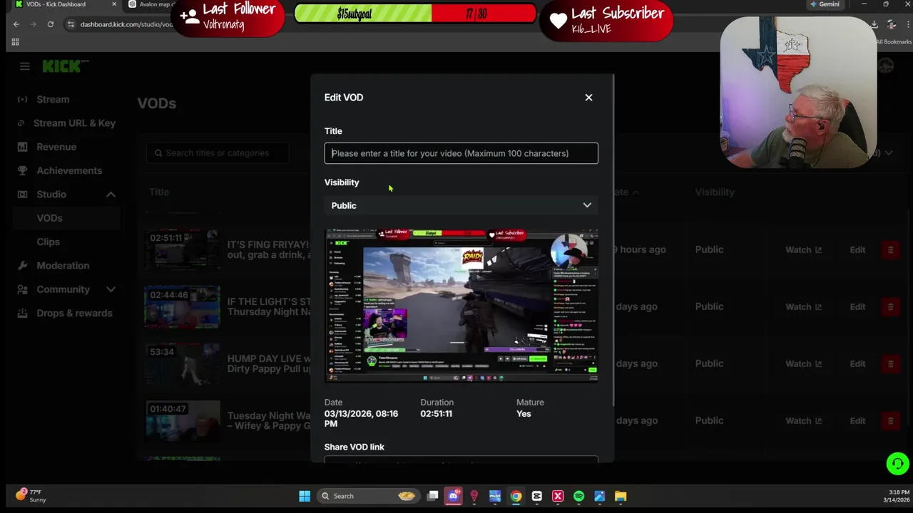Expand the Community sidebar section
Screen dimensions: 913x513
111,289
